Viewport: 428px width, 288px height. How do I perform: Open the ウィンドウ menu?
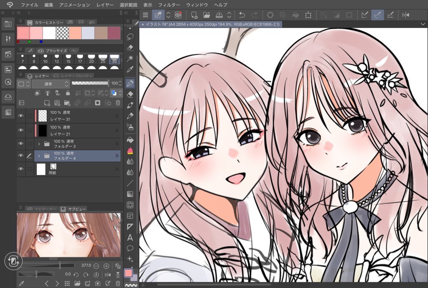click(x=197, y=5)
